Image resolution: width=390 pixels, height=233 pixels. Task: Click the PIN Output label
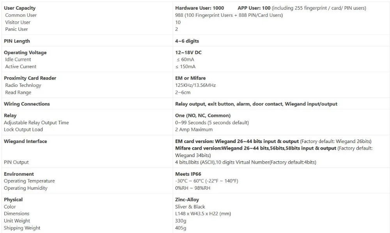(x=16, y=162)
